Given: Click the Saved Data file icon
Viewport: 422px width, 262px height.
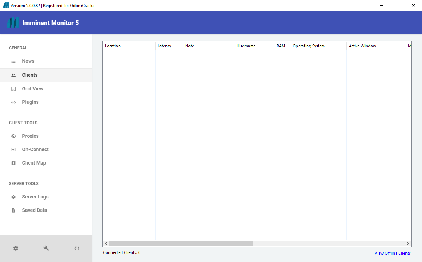Looking at the screenshot, I should point(13,210).
